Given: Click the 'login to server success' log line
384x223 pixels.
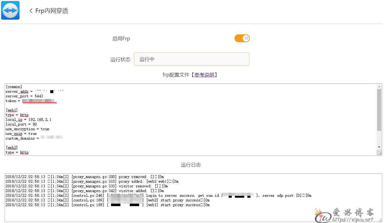Looking at the screenshot, I should (158, 196).
